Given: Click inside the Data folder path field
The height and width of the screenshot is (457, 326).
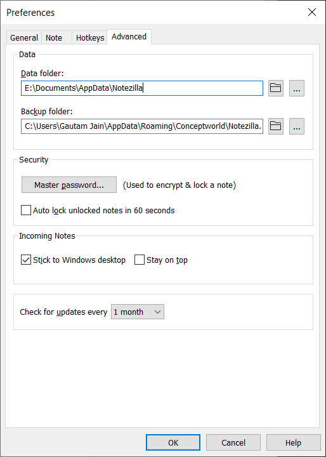Looking at the screenshot, I should tap(142, 88).
